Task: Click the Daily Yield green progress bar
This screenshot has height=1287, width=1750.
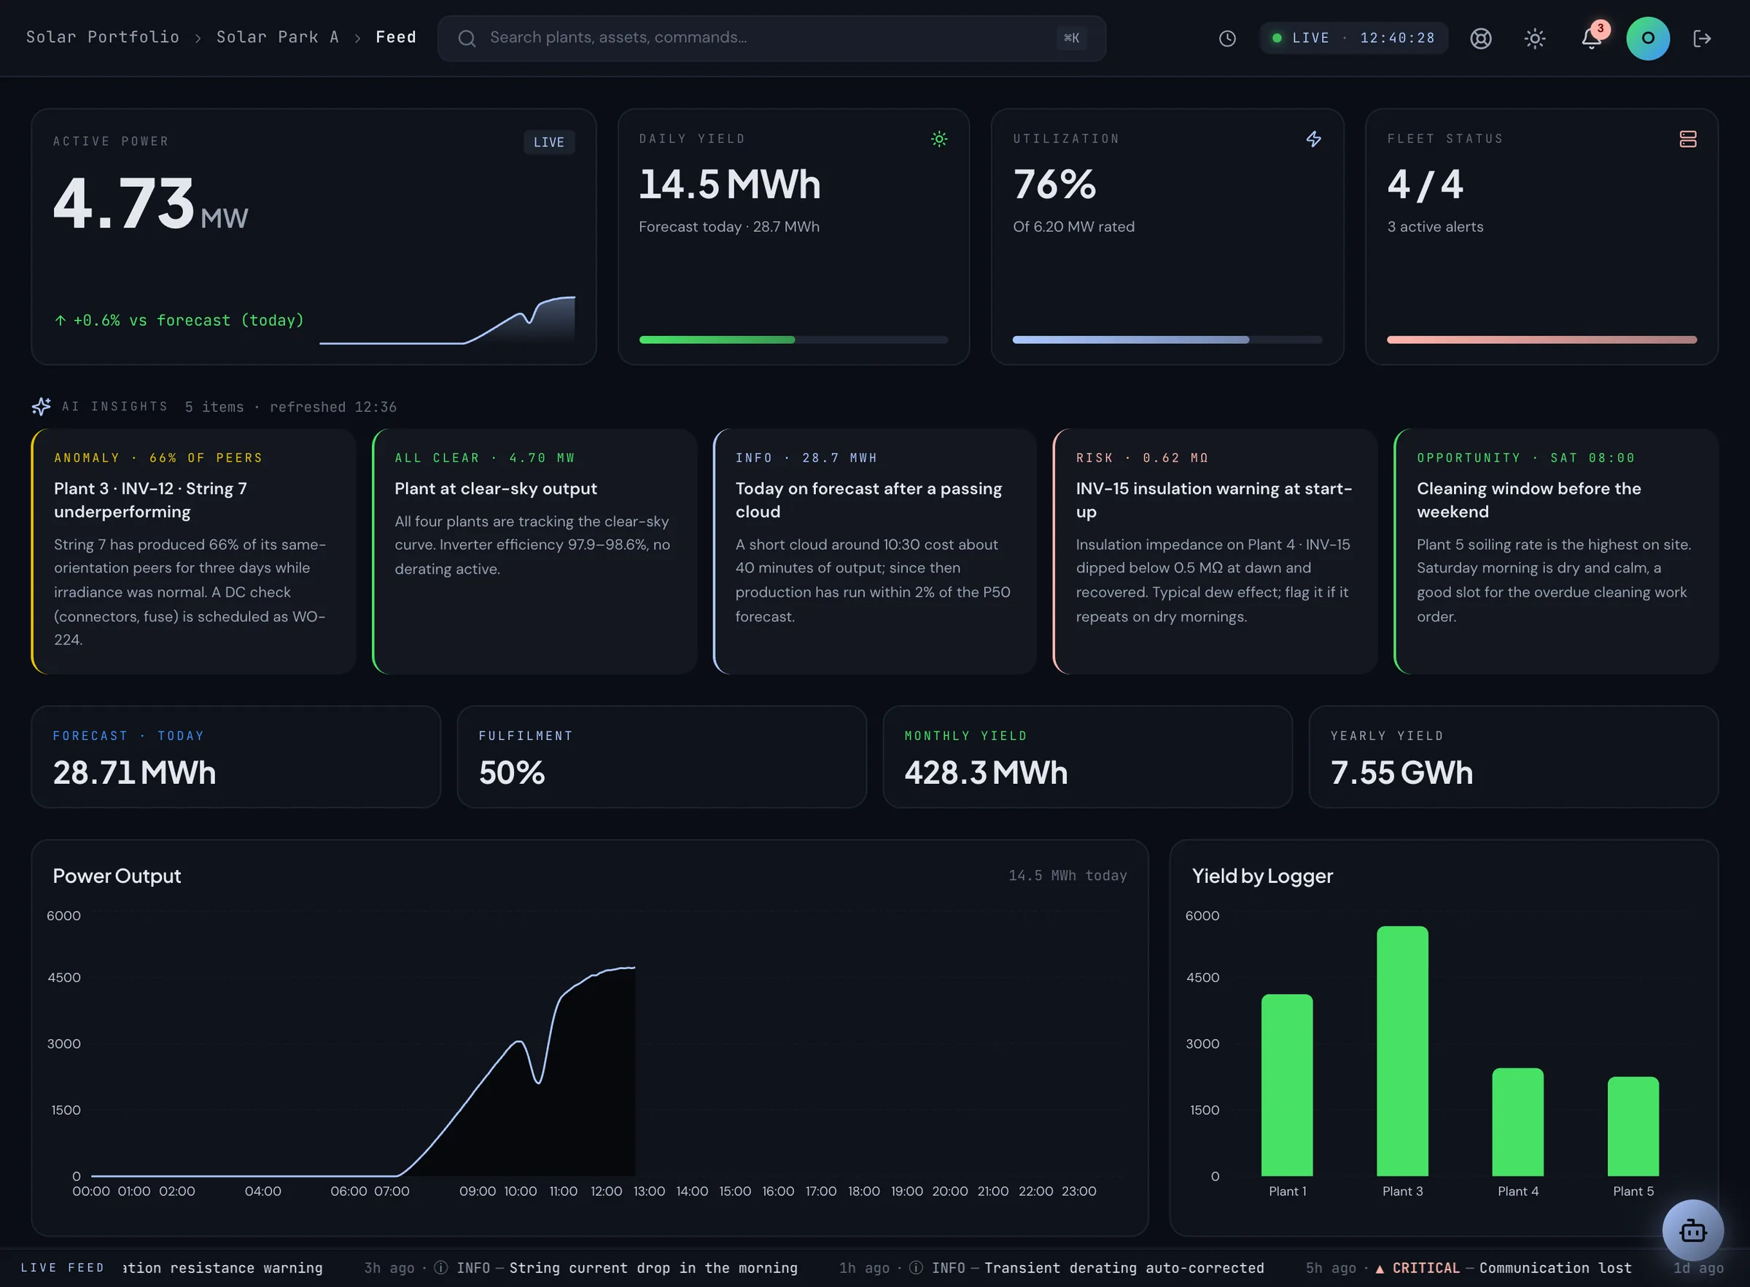Action: (x=793, y=340)
